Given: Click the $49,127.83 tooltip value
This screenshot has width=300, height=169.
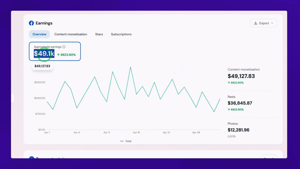Looking at the screenshot, I should coord(42,66).
